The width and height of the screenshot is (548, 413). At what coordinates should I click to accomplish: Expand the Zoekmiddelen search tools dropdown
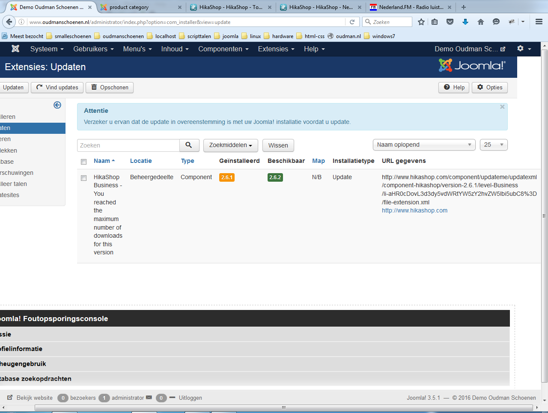point(231,145)
